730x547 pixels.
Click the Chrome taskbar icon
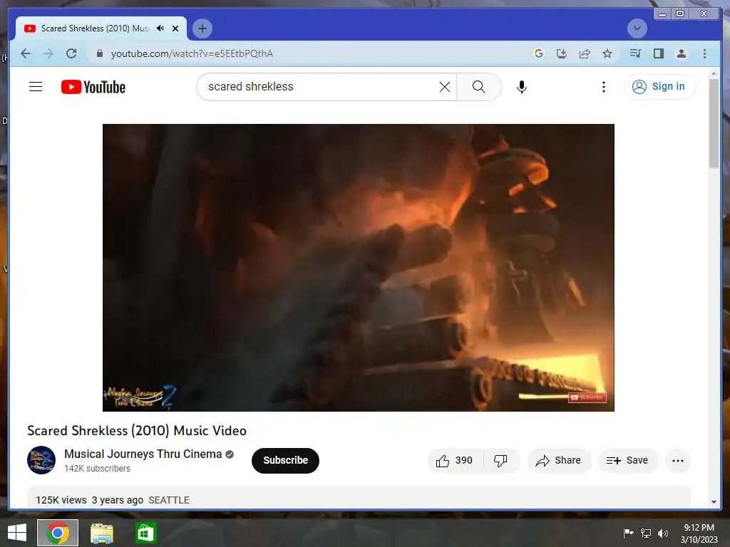(58, 533)
